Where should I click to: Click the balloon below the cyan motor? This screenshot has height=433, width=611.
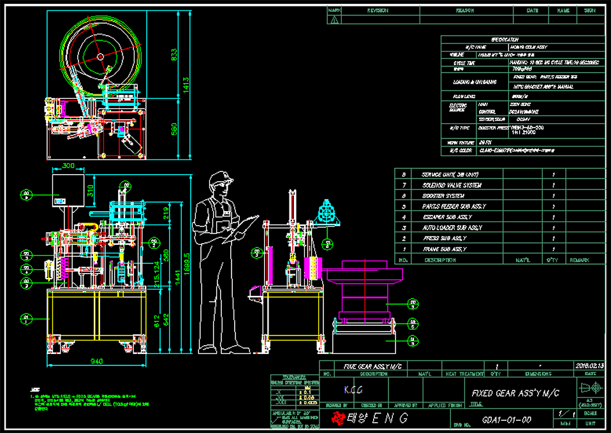tap(327, 242)
